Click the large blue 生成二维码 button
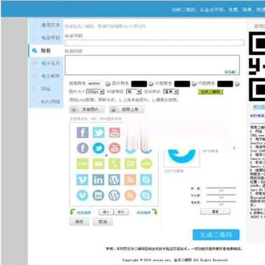Viewport: 265px width, 265px height. [216, 235]
